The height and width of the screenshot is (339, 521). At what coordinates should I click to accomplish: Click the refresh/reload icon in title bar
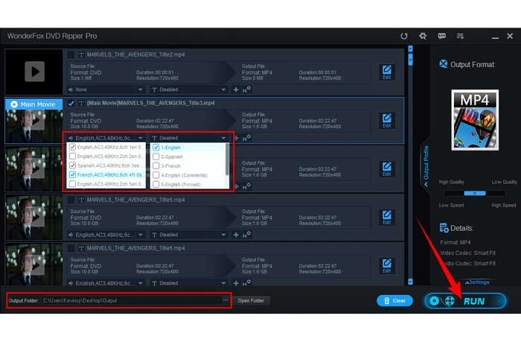(x=403, y=36)
